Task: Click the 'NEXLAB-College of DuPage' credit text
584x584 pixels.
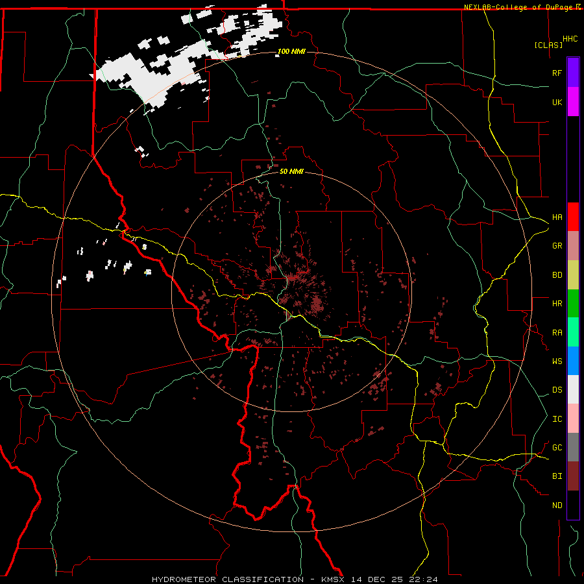Action: pyautogui.click(x=518, y=7)
